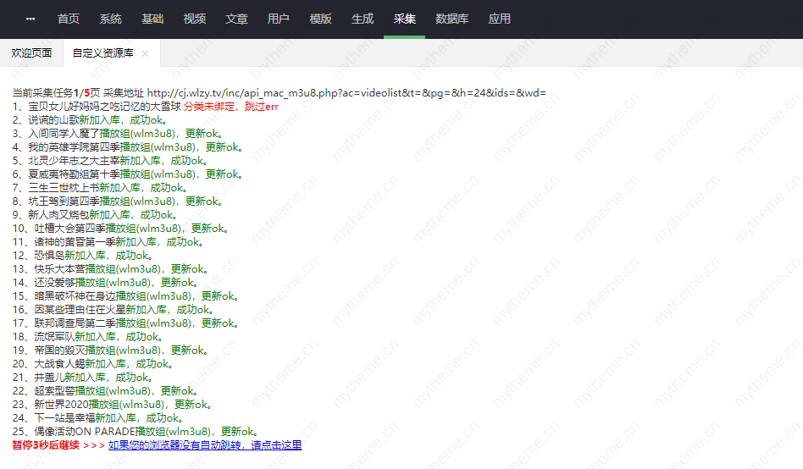Click the collection source URL text
The image size is (803, 469).
pos(346,93)
